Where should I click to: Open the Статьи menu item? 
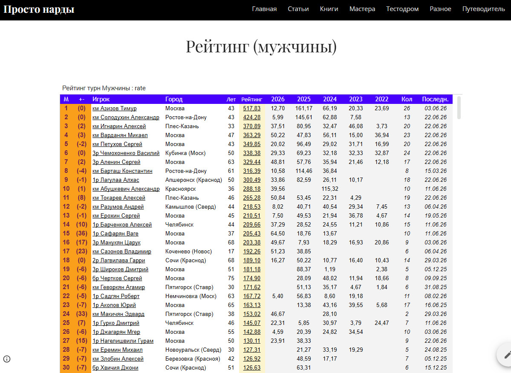[298, 9]
